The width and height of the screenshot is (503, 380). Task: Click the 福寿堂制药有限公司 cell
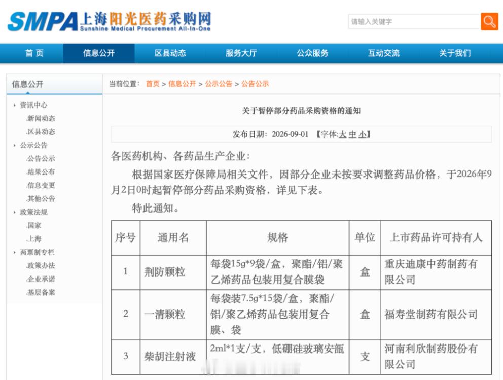point(436,315)
